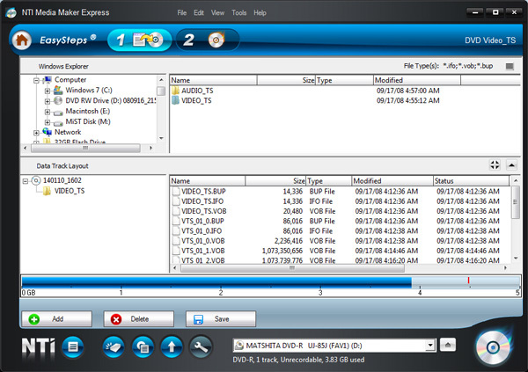The height and width of the screenshot is (372, 528).
Task: Select EasySteps step 1 add files
Action: [x=140, y=40]
